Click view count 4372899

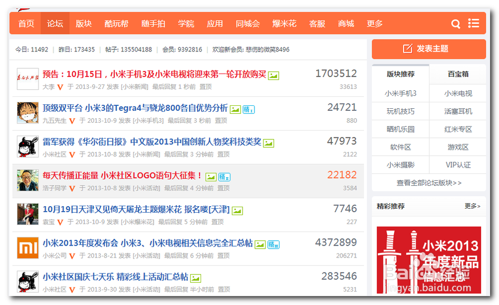pyautogui.click(x=336, y=242)
